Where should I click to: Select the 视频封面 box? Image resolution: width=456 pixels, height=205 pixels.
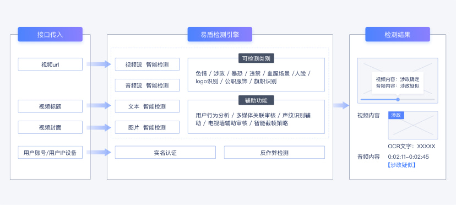click(50, 127)
